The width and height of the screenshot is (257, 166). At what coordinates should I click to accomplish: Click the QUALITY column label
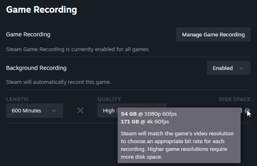pyautogui.click(x=109, y=99)
